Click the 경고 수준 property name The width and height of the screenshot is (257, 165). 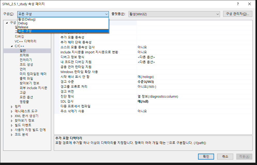pyautogui.click(x=67, y=82)
